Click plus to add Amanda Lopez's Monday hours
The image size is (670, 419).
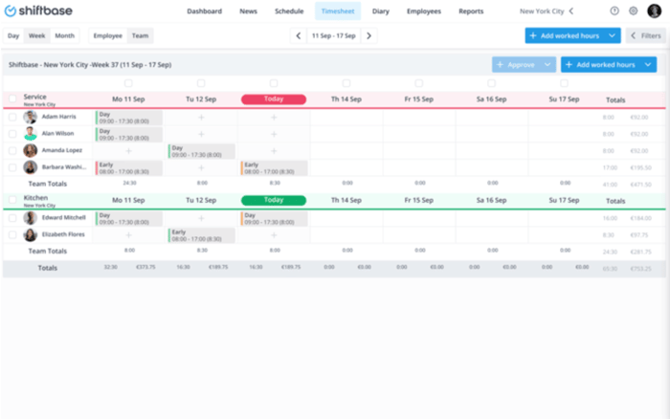coord(128,151)
